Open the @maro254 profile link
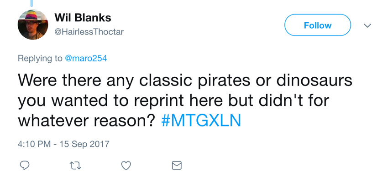Screen dimensions: 388x176 tap(86, 58)
